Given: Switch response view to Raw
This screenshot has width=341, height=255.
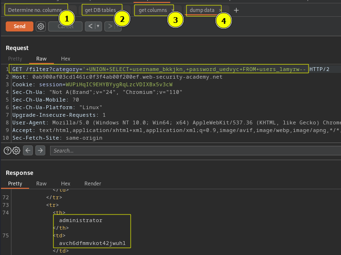Looking at the screenshot, I should coord(41,184).
